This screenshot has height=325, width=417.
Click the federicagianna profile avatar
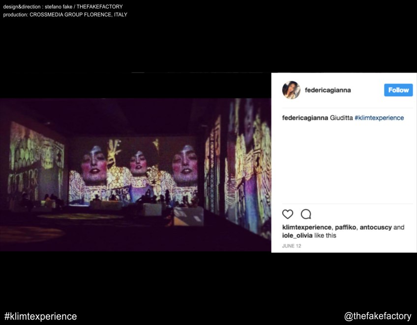[291, 90]
